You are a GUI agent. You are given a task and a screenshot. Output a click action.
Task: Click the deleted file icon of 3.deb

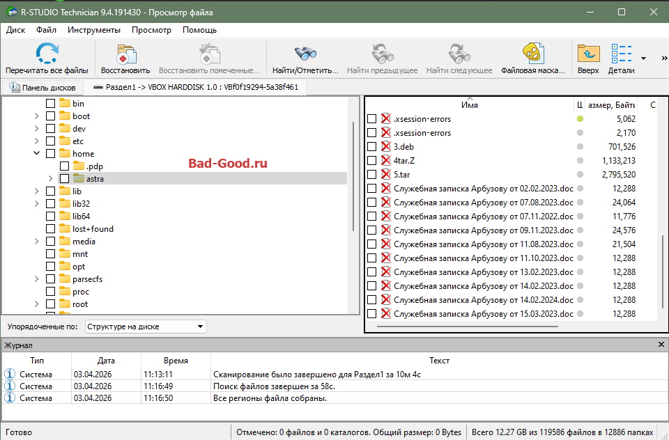click(385, 147)
